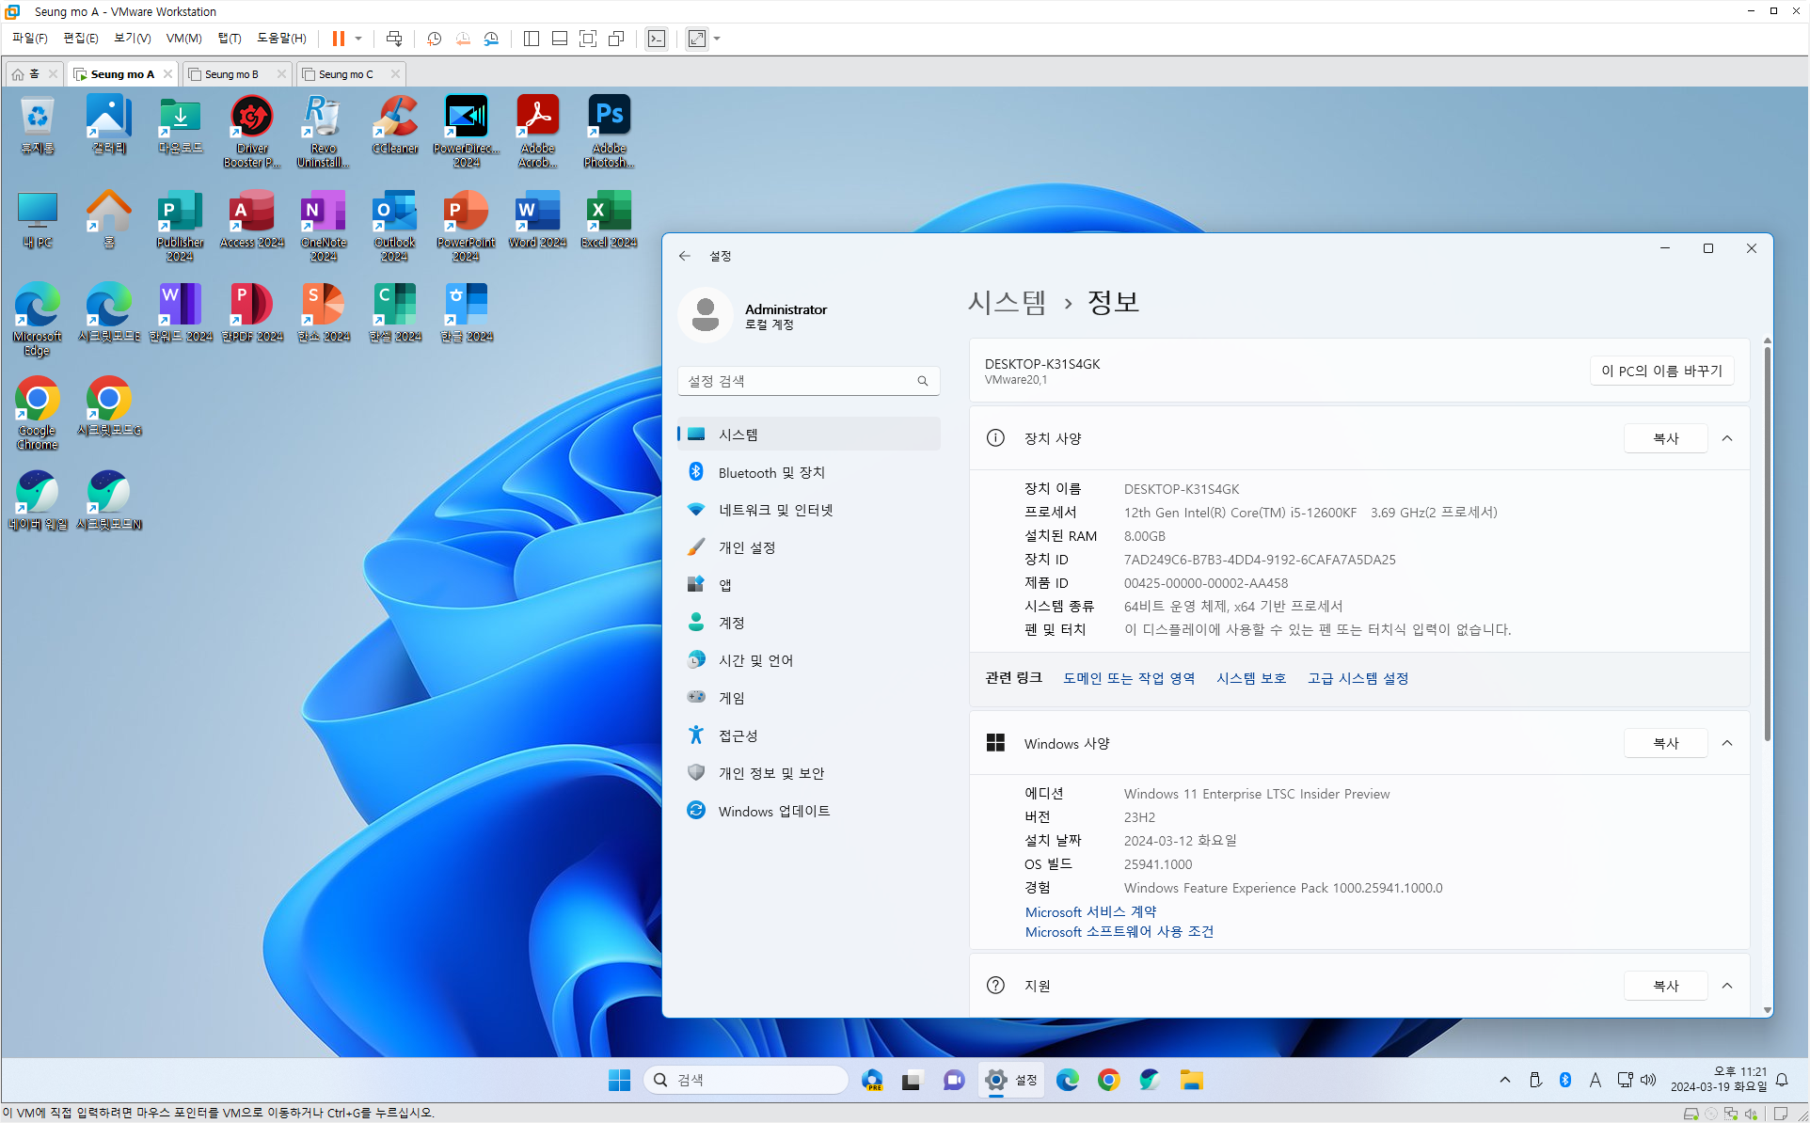Click the 이 PC의 이름 바꾸기 button
Image resolution: width=1810 pixels, height=1123 pixels.
click(1661, 371)
